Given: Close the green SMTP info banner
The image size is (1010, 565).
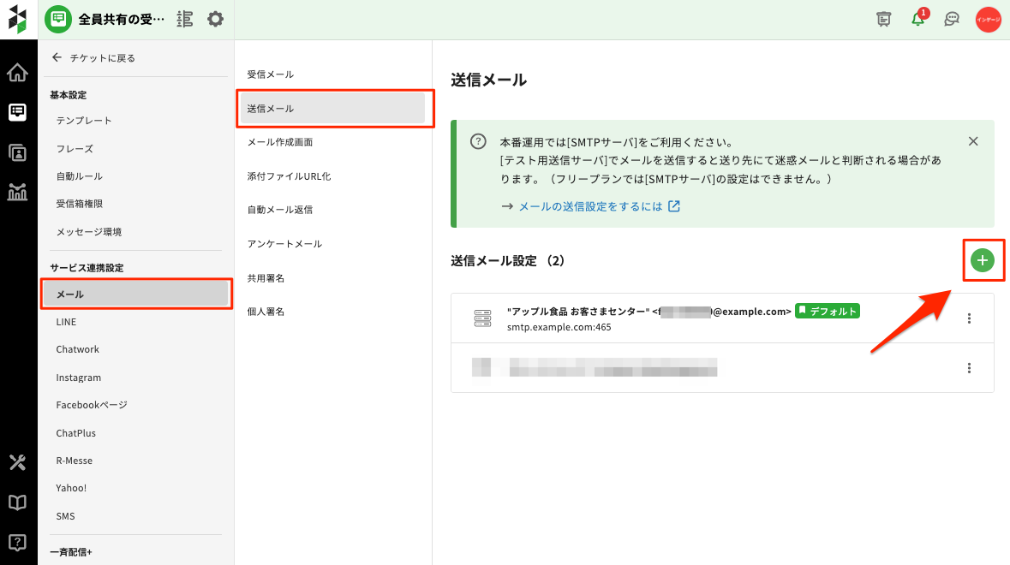Looking at the screenshot, I should 972,141.
